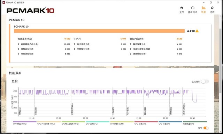Click the app start-up (应用程序启动) chart marker

[x=72, y=109]
